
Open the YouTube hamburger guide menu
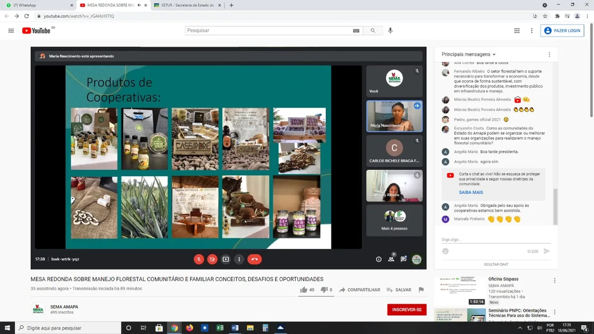(11, 31)
